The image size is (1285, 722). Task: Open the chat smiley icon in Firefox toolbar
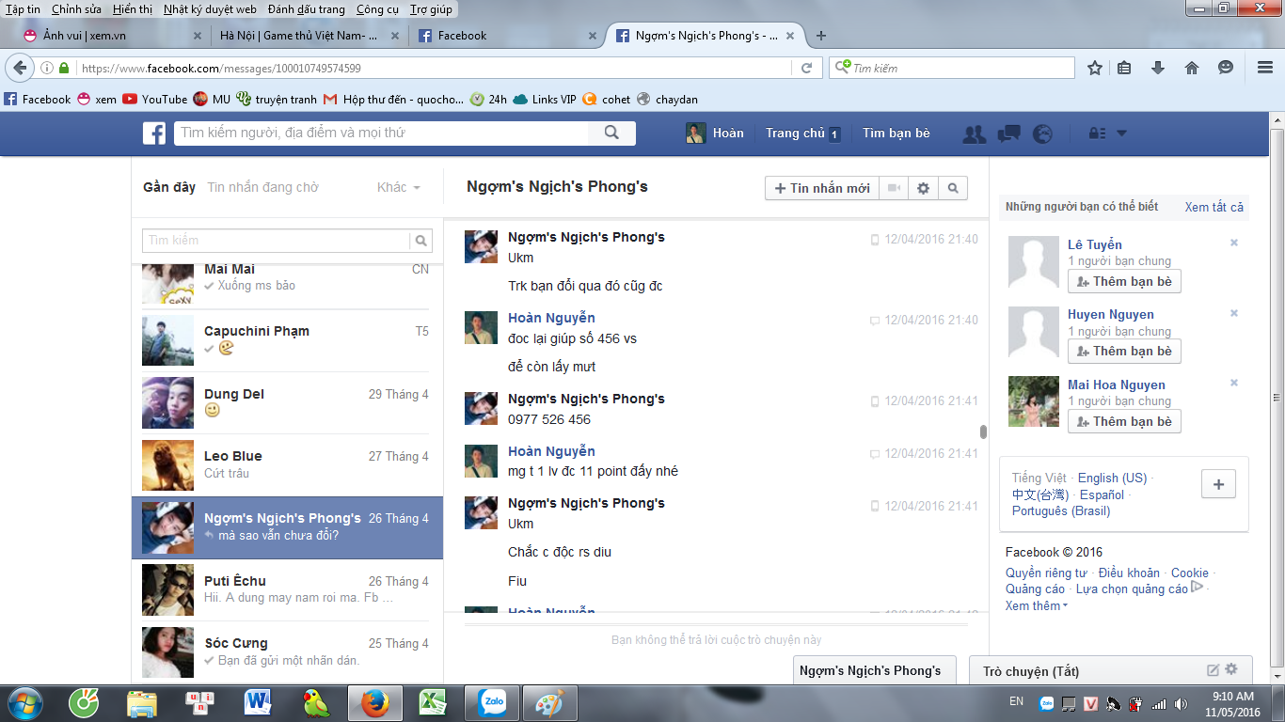[x=1226, y=68]
